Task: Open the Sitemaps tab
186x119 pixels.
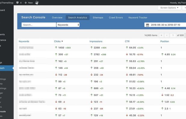Action: 98,18
